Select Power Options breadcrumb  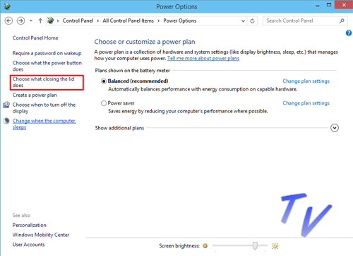tap(180, 21)
